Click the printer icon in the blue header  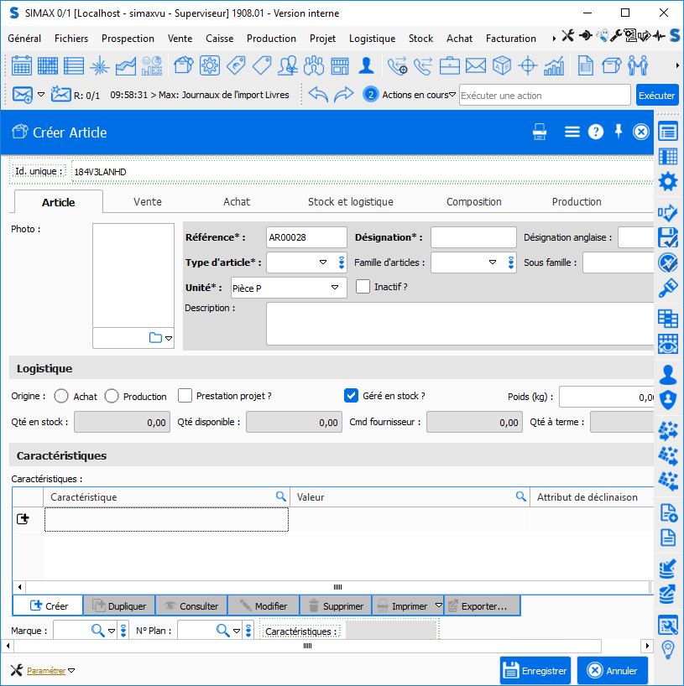[540, 132]
